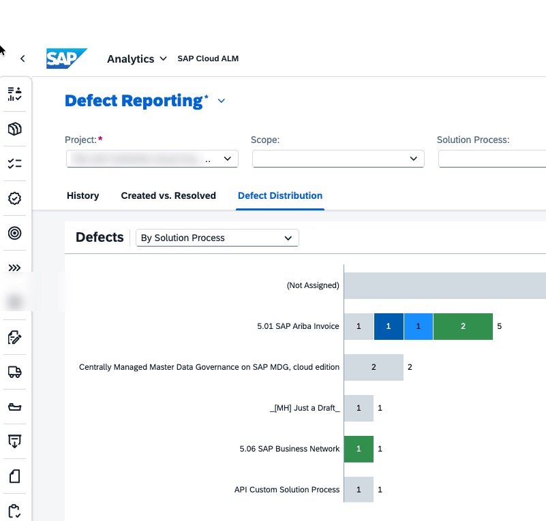Screen dimensions: 546x521
Task: Click the '_[MH] Just a Draft_' label
Action: pos(305,408)
